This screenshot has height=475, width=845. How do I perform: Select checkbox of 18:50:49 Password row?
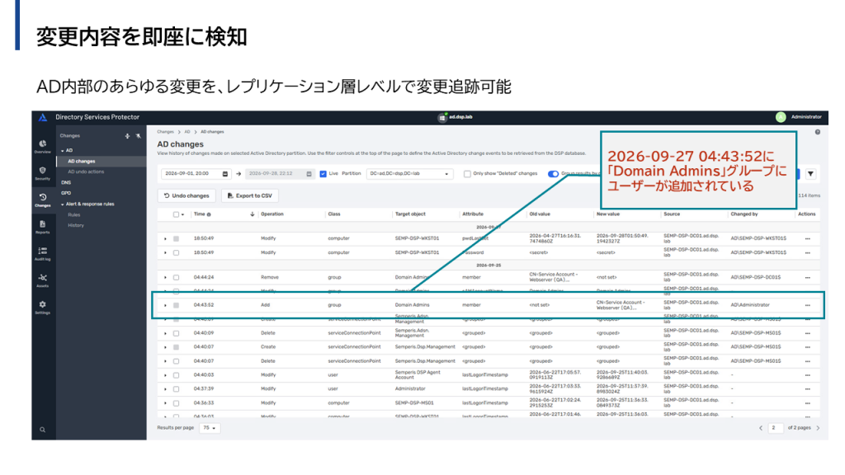click(x=176, y=252)
